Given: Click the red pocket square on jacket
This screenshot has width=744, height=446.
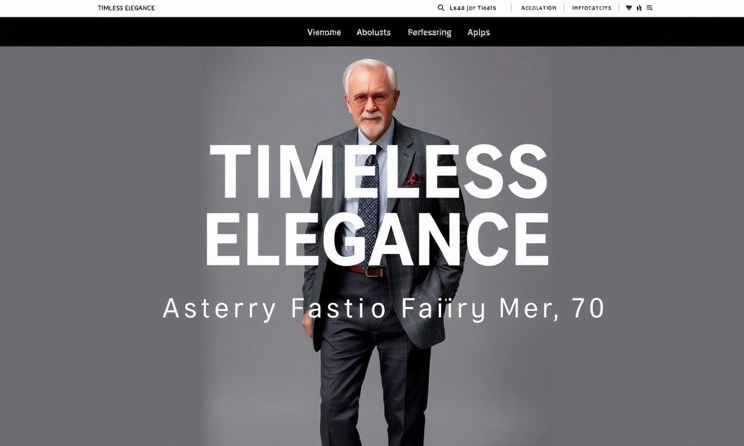Looking at the screenshot, I should point(414,179).
